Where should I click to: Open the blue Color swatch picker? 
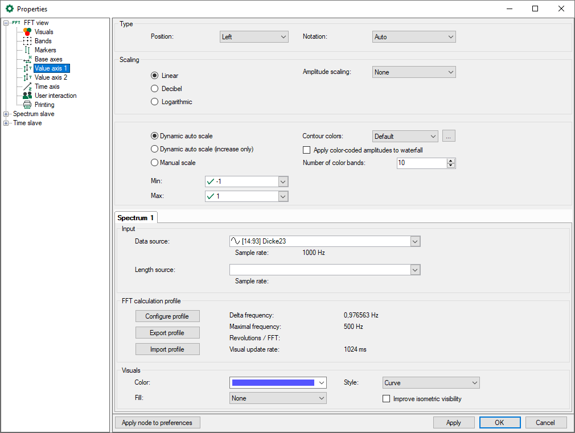[277, 382]
